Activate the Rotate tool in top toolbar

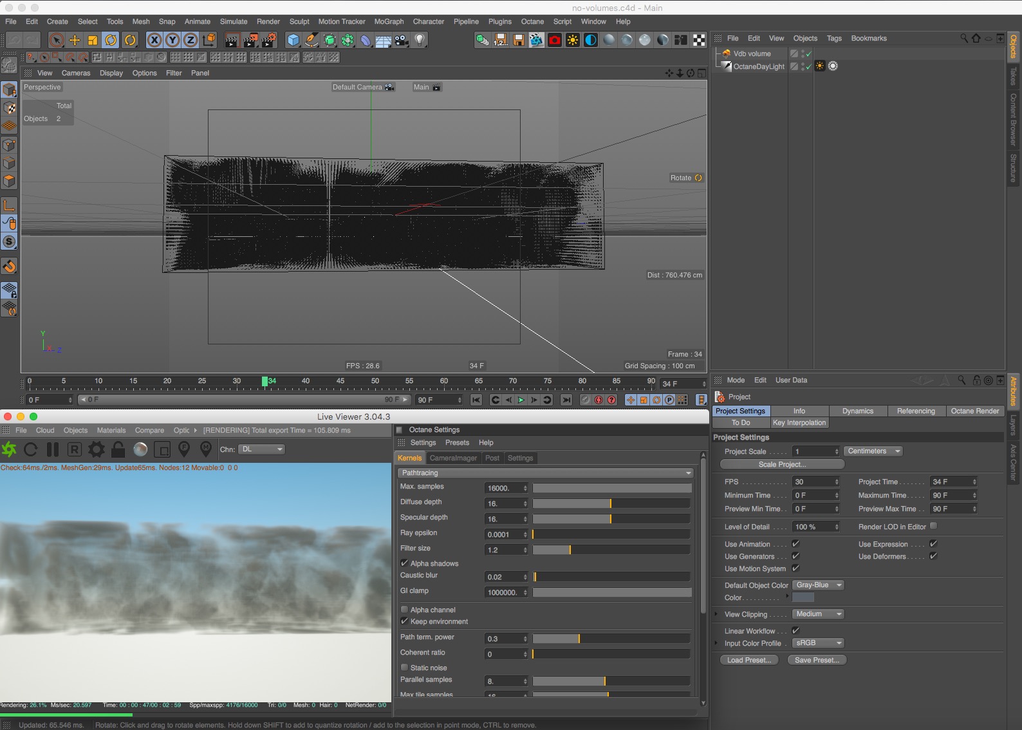pyautogui.click(x=111, y=41)
